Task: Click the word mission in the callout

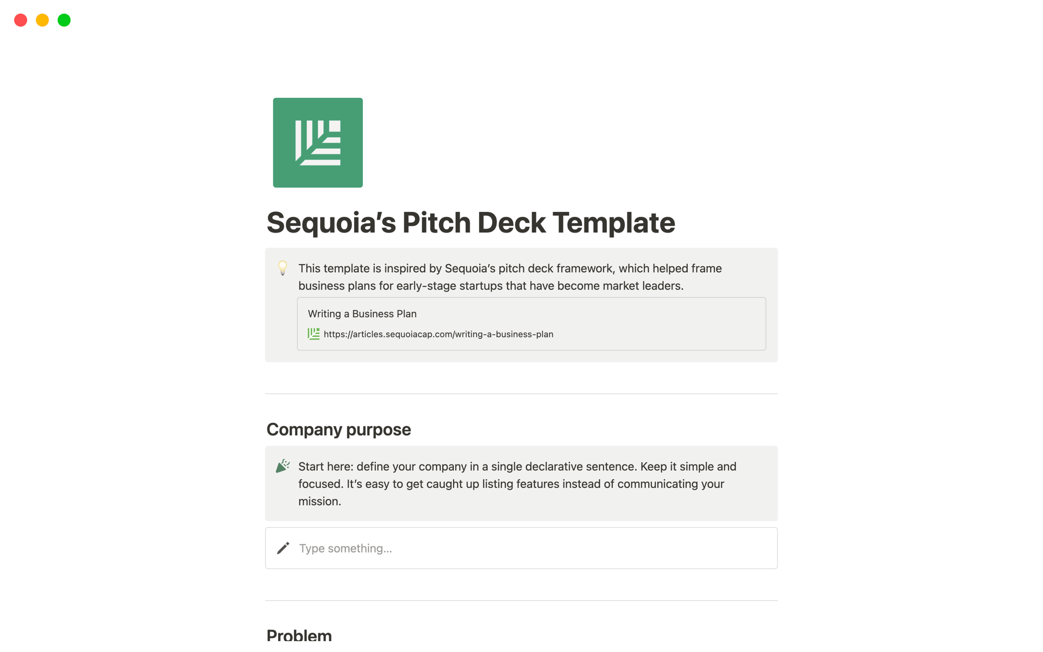Action: (x=318, y=501)
